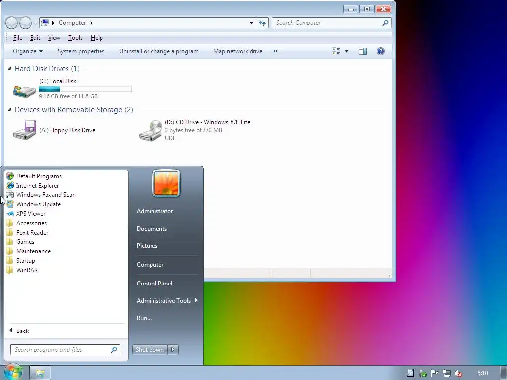Open the Action Center flag icon
This screenshot has height=380, width=507.
click(435, 373)
